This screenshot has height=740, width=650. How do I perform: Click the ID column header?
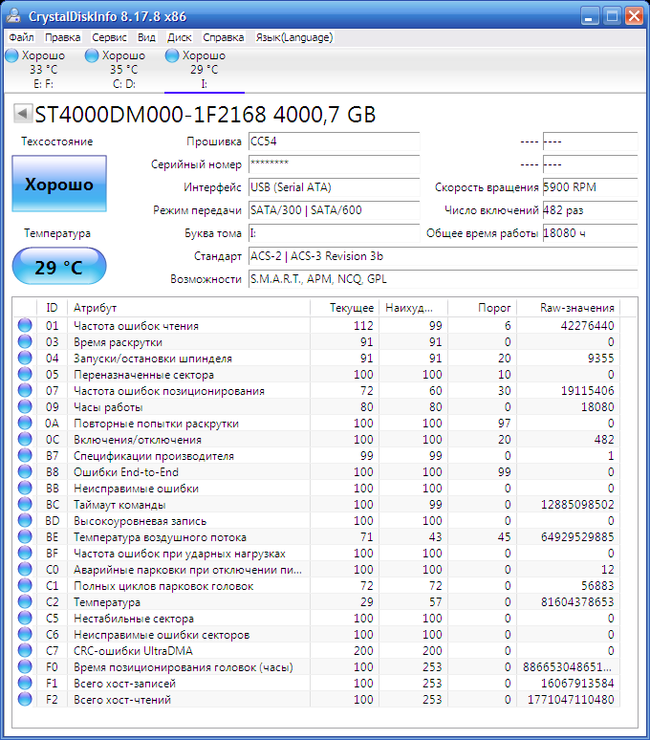click(x=52, y=308)
